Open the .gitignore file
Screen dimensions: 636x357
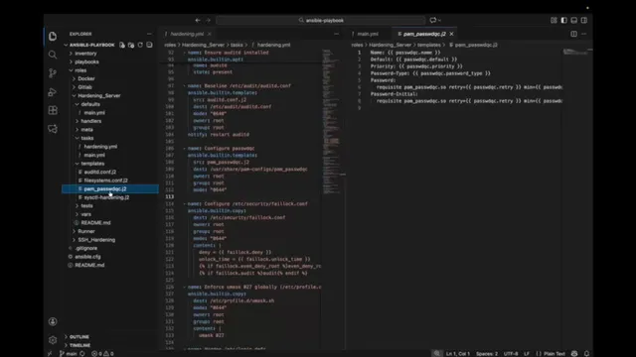click(85, 249)
